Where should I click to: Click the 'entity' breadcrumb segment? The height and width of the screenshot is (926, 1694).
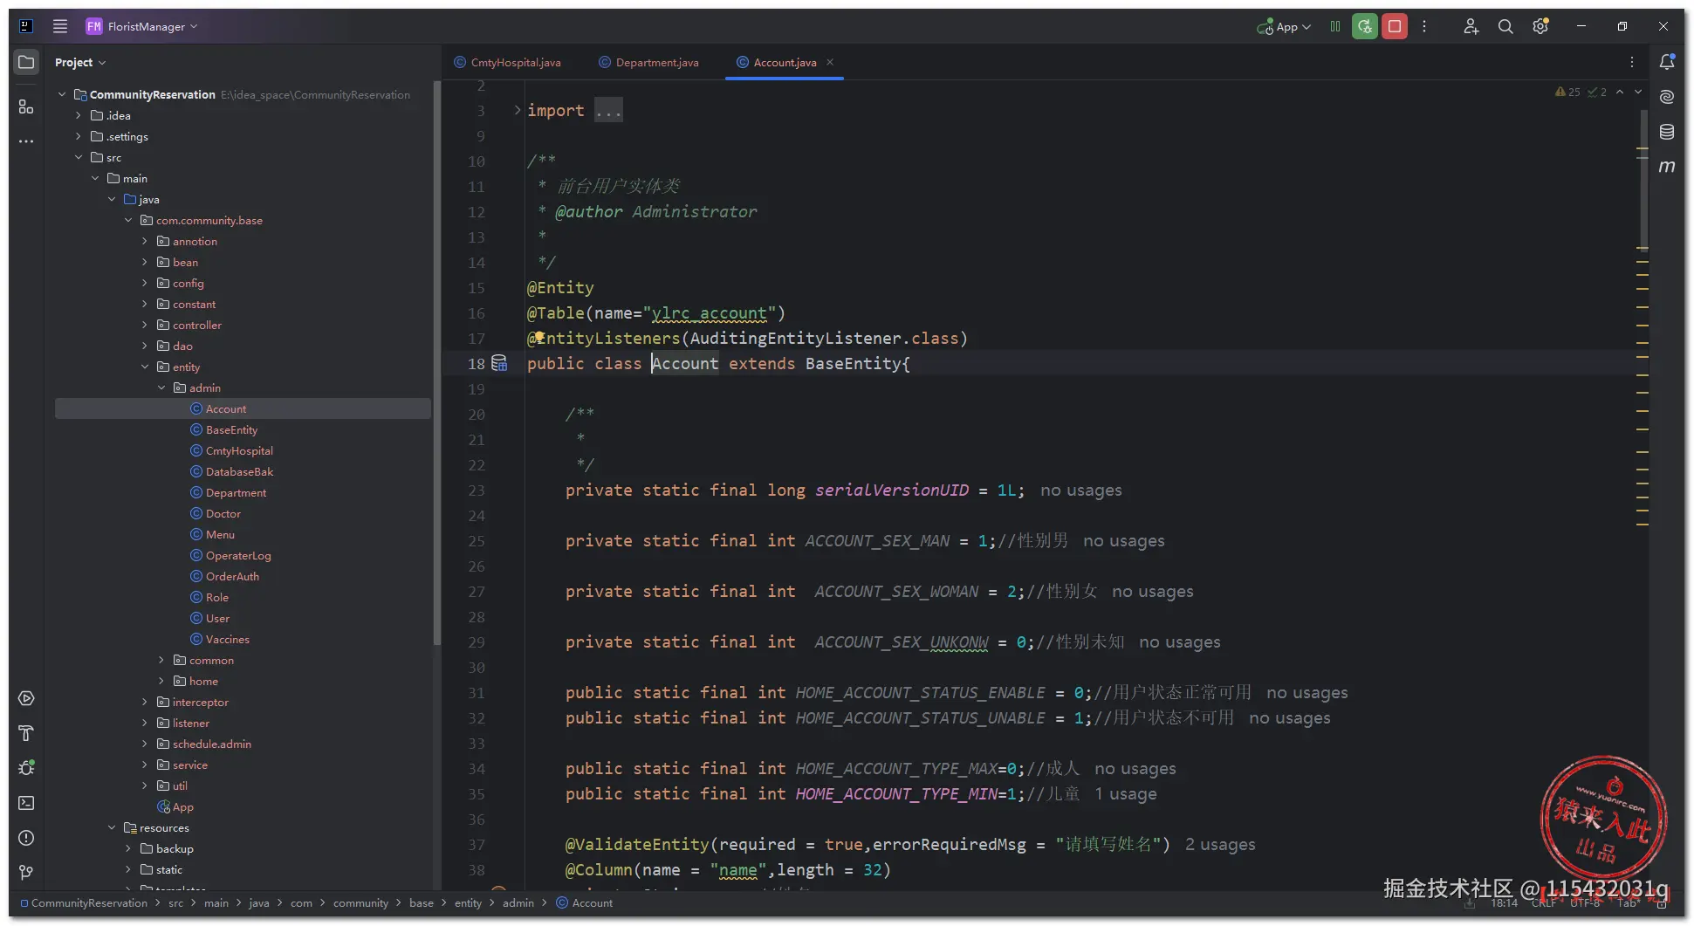(x=468, y=902)
